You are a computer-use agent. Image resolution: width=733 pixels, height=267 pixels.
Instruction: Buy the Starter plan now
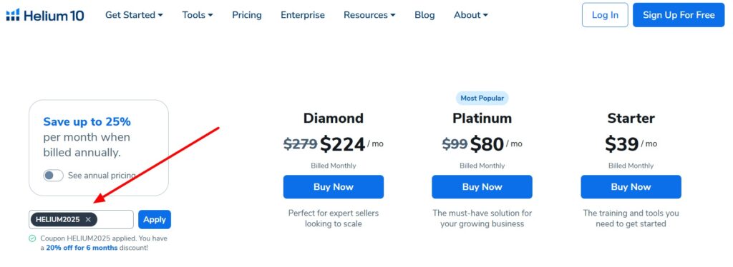[x=631, y=187]
